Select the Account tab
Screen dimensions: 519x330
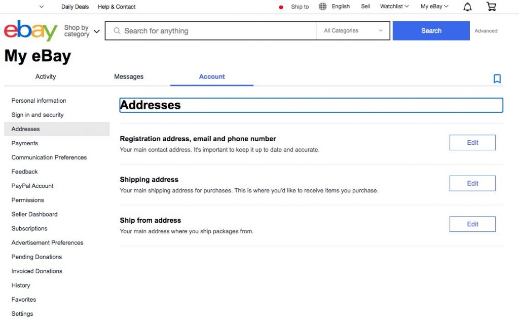[212, 77]
